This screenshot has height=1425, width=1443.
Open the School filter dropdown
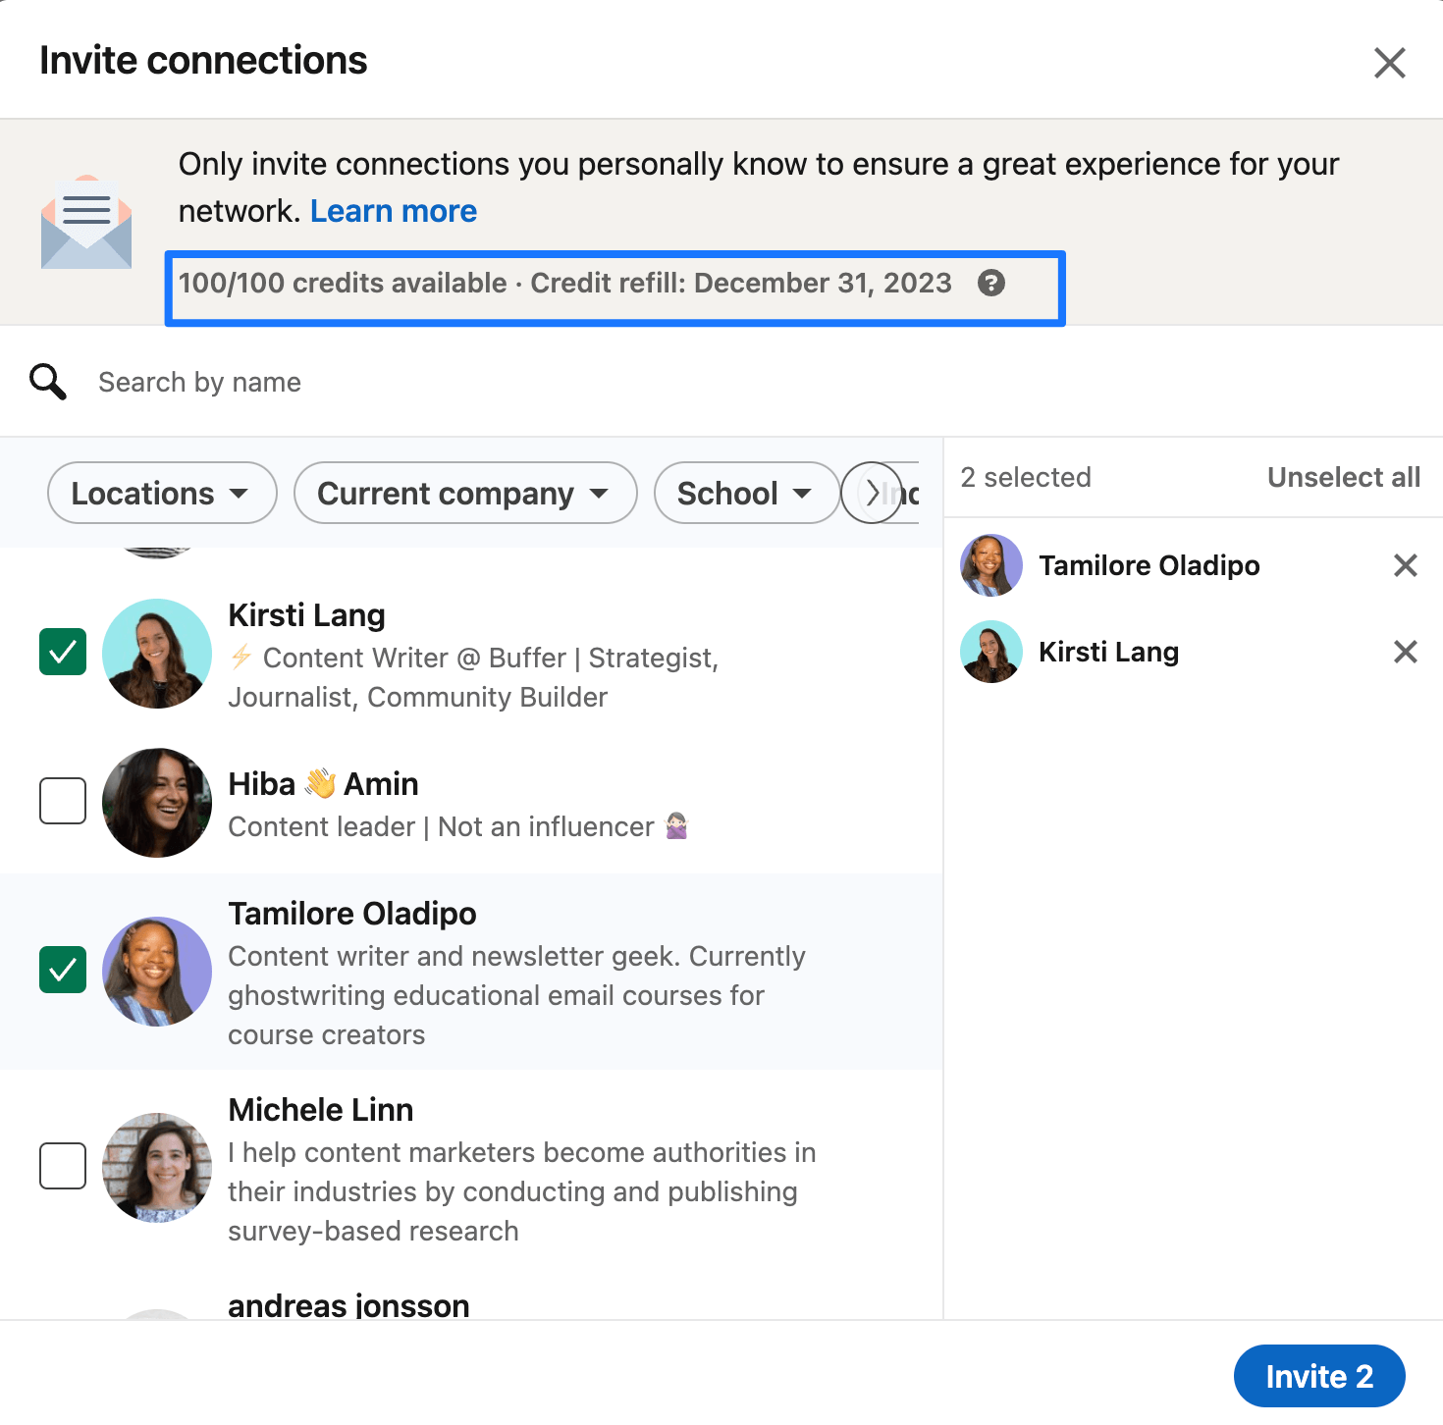(x=746, y=493)
